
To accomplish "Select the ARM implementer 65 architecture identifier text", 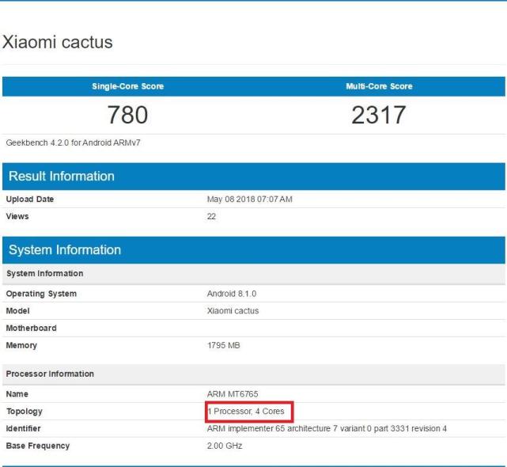I will click(x=327, y=428).
